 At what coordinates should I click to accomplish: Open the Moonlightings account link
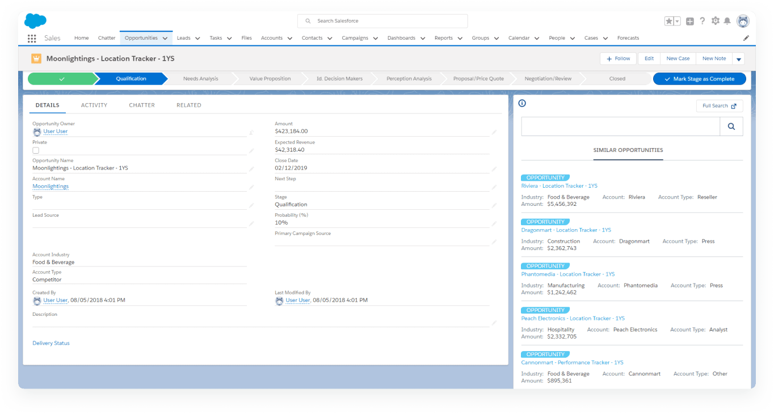(x=51, y=187)
